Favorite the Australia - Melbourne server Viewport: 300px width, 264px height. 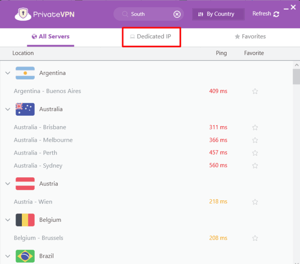click(x=255, y=140)
